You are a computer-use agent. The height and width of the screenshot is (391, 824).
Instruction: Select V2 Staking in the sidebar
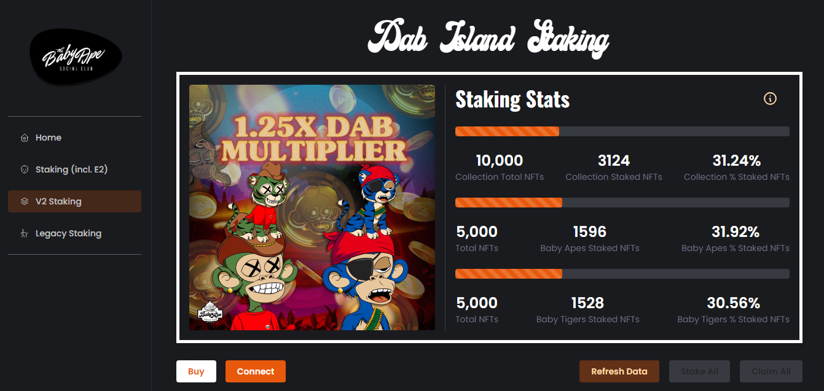click(74, 201)
